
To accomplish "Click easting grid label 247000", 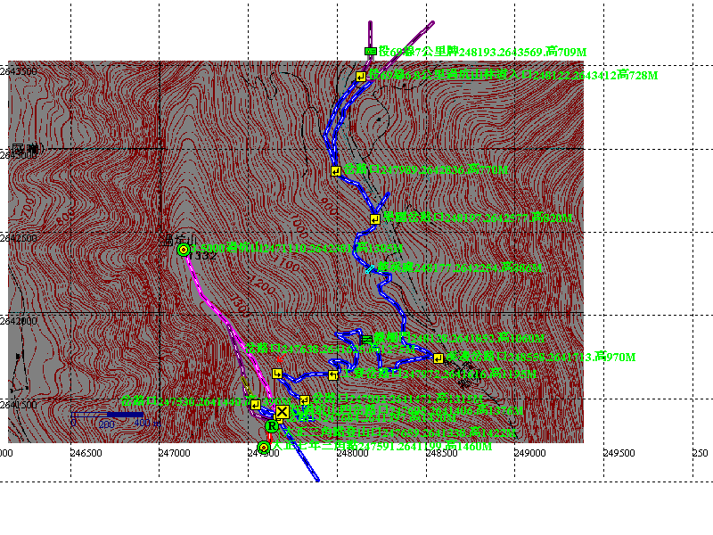I will (174, 453).
